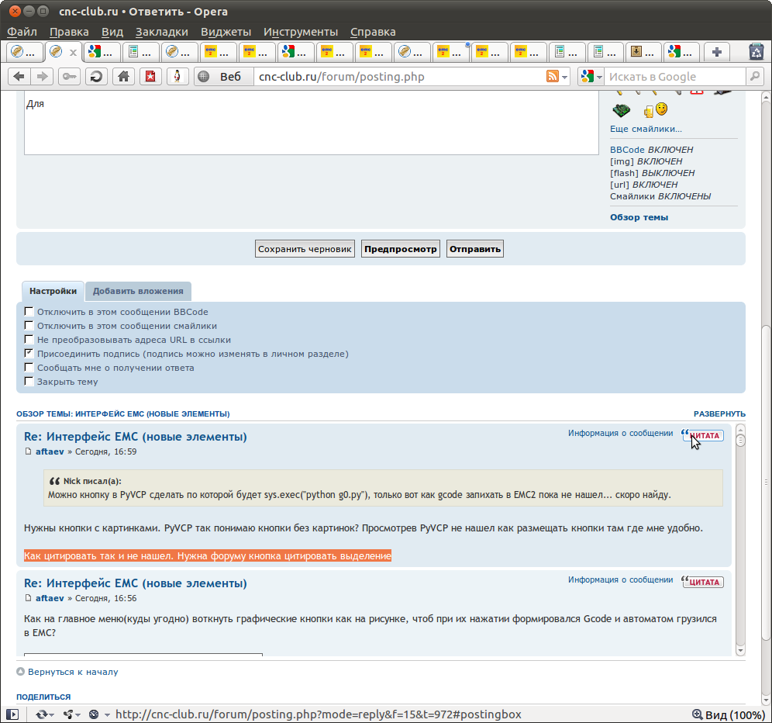Click the Сохранить черновик button
This screenshot has height=723, width=772.
coord(305,249)
